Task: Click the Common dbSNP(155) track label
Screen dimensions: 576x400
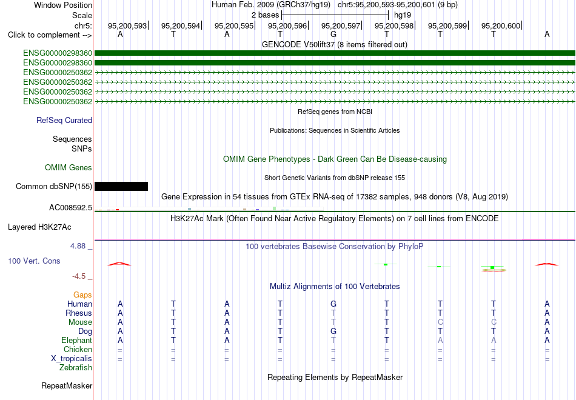Action: click(54, 186)
